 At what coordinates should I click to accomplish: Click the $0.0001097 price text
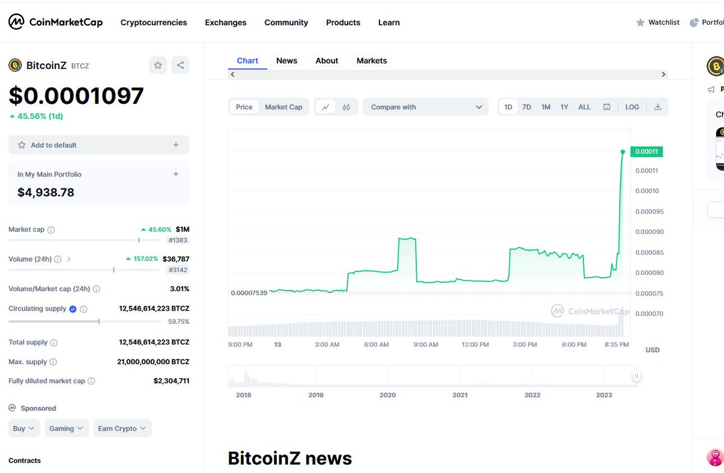tap(76, 96)
